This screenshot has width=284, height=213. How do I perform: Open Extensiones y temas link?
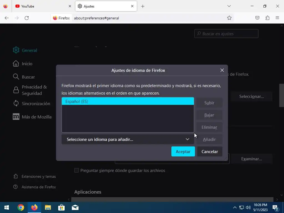point(35,176)
